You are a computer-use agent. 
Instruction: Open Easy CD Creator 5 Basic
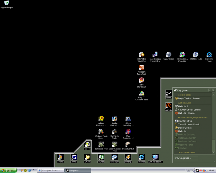coord(141,93)
